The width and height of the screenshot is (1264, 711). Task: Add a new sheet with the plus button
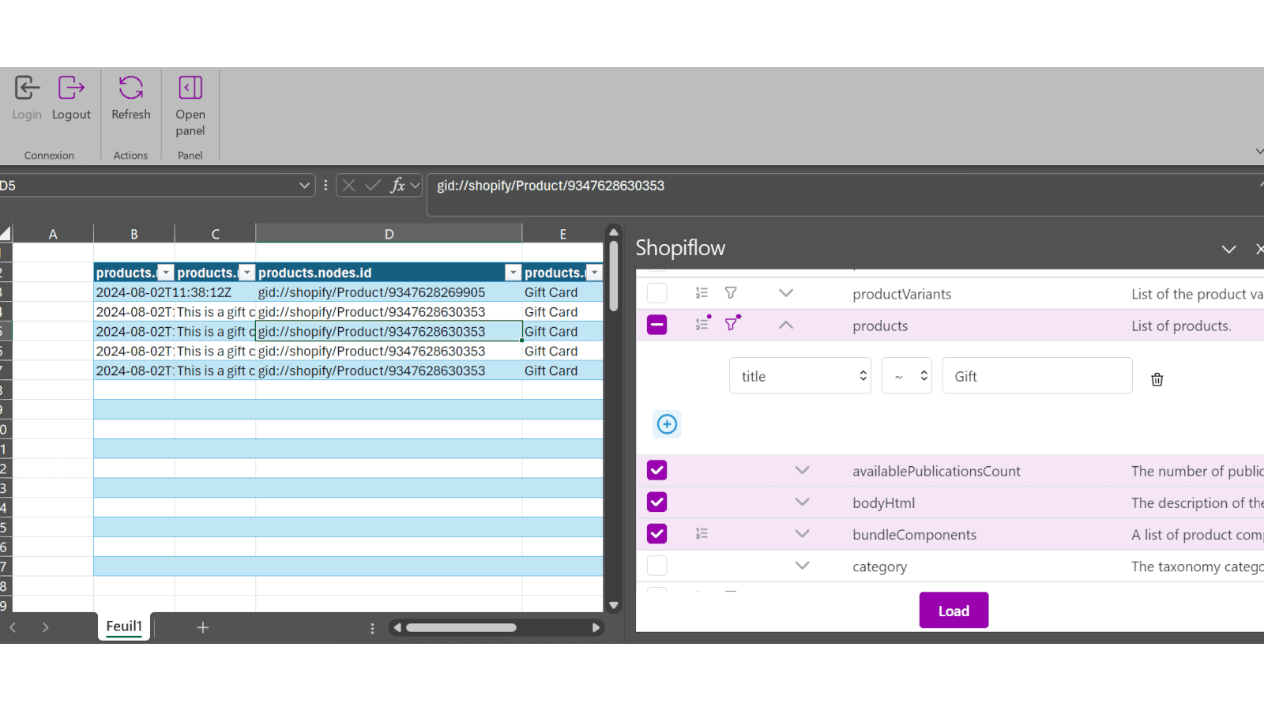(203, 627)
